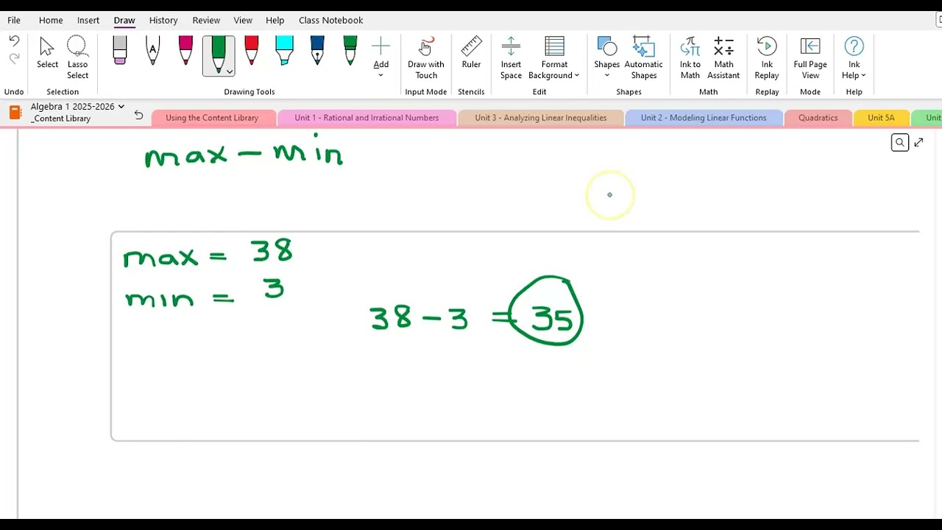Open the Review ribbon tab

point(206,20)
